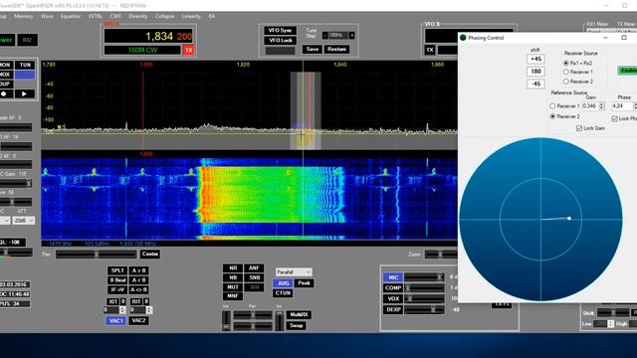Image resolution: width=637 pixels, height=358 pixels.
Task: Click the +45 shift button
Action: [x=535, y=60]
